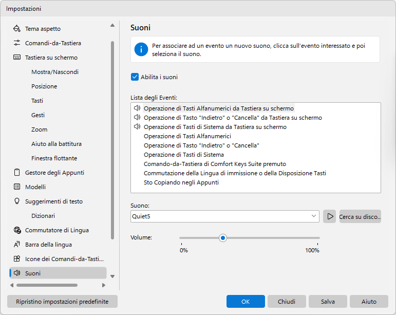The image size is (396, 315).
Task: Select Tasti di Sistema da Tastiera su schermo event
Action: tap(215, 127)
